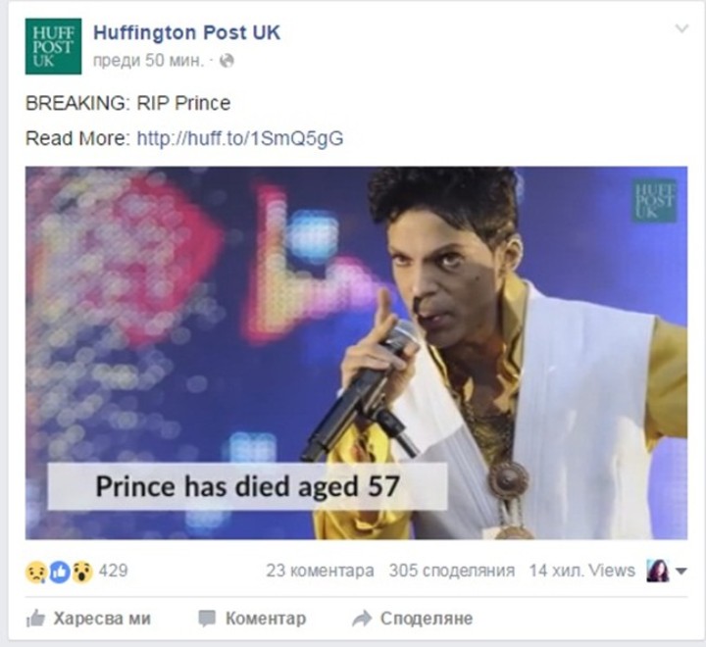
Task: Open the huff.to/1SmQ5gG Read More link
Action: (240, 138)
